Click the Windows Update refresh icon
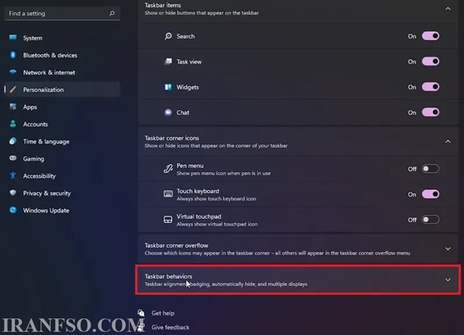 (13, 210)
